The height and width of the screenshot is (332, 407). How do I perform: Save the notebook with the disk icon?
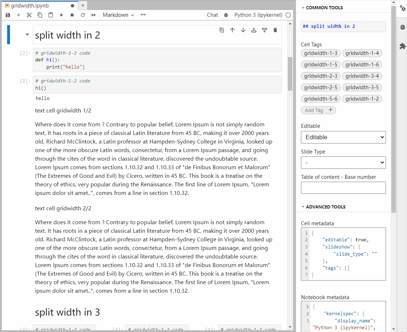8,15
